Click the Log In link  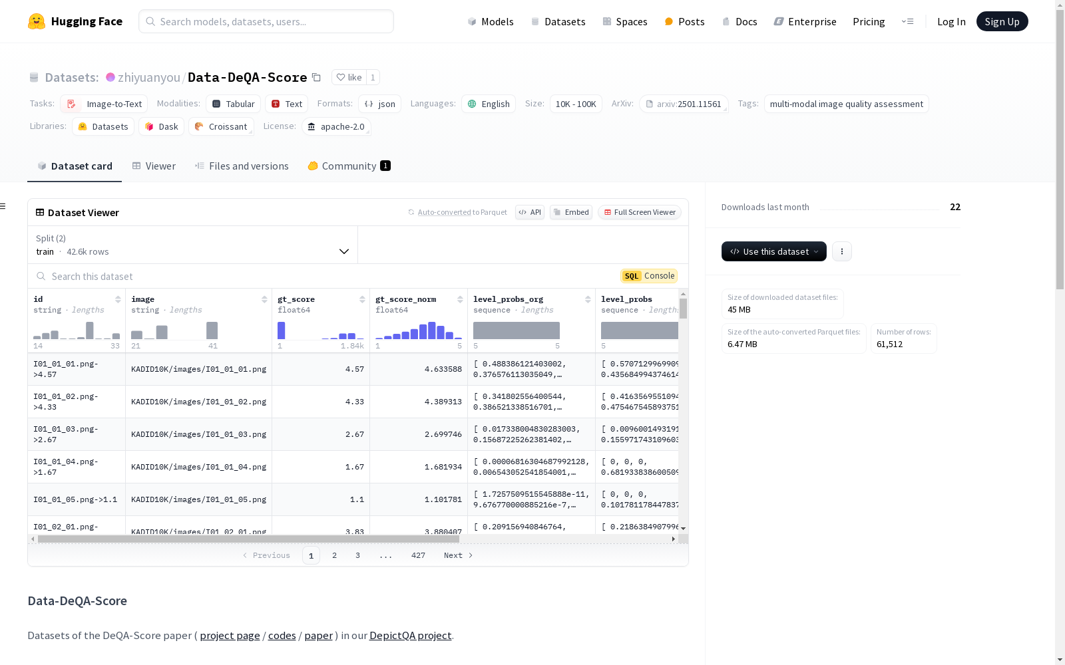click(x=951, y=21)
